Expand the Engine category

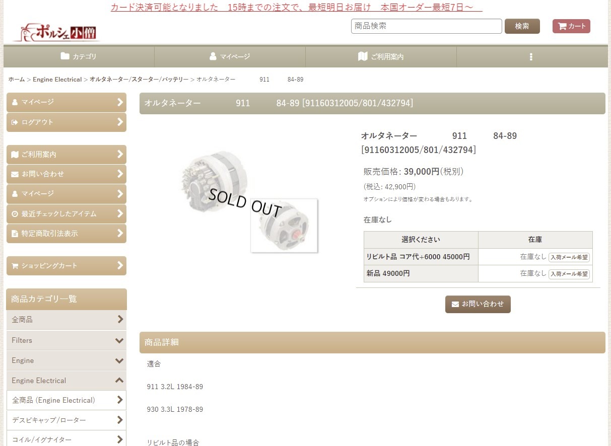pos(66,360)
